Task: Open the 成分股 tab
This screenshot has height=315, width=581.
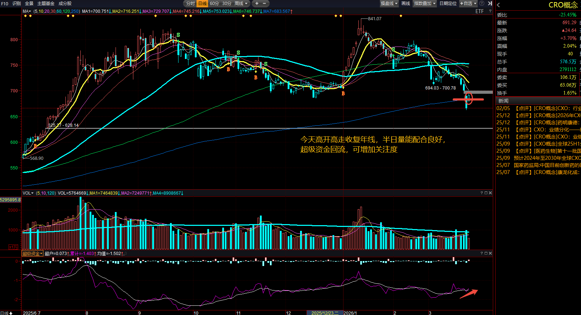Action: (65, 4)
